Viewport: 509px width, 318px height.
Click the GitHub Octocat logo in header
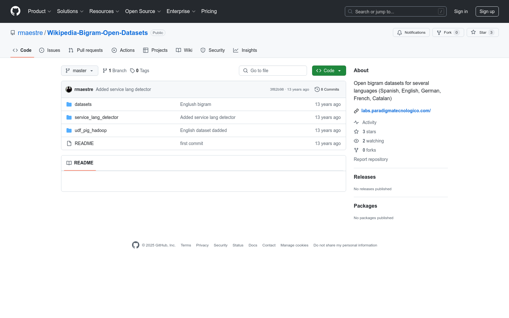pos(15,11)
